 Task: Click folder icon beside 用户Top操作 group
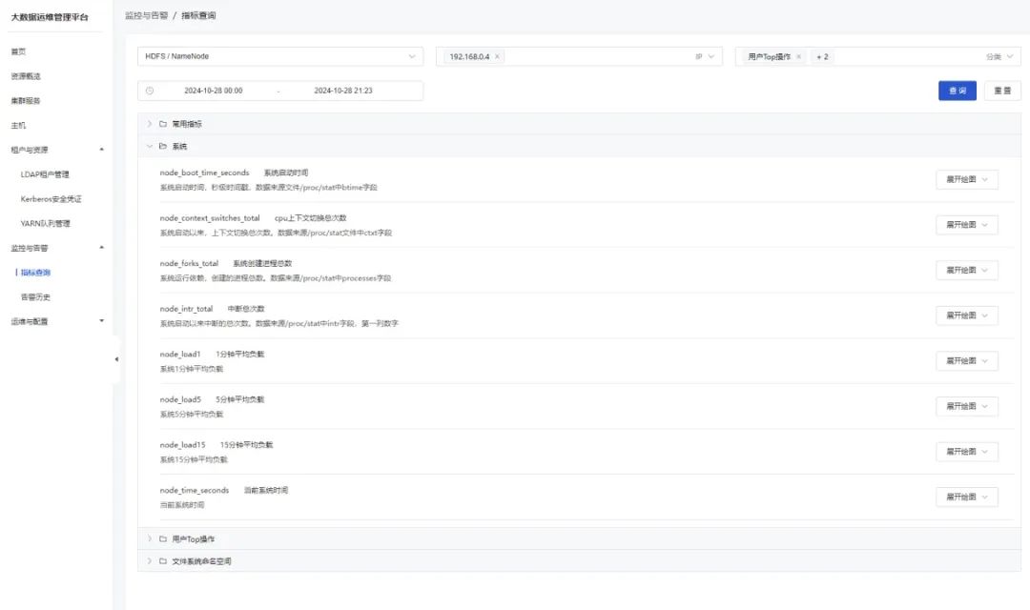point(163,539)
